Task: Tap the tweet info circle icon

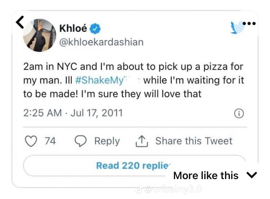Action: [x=239, y=113]
